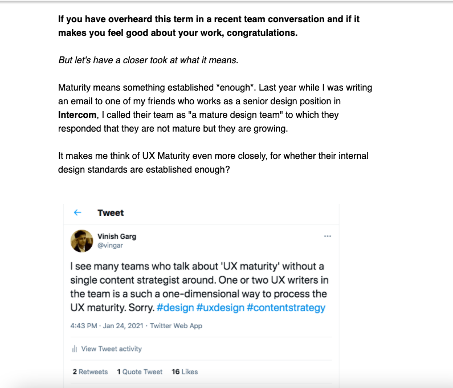Show the 2 Retweets list
Viewport: 453px width, 388px height.
pyautogui.click(x=90, y=371)
